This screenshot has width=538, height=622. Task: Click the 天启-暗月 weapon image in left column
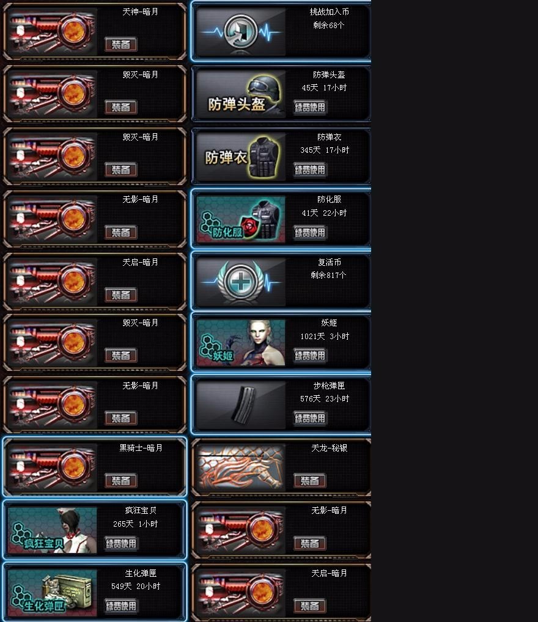[x=53, y=282]
